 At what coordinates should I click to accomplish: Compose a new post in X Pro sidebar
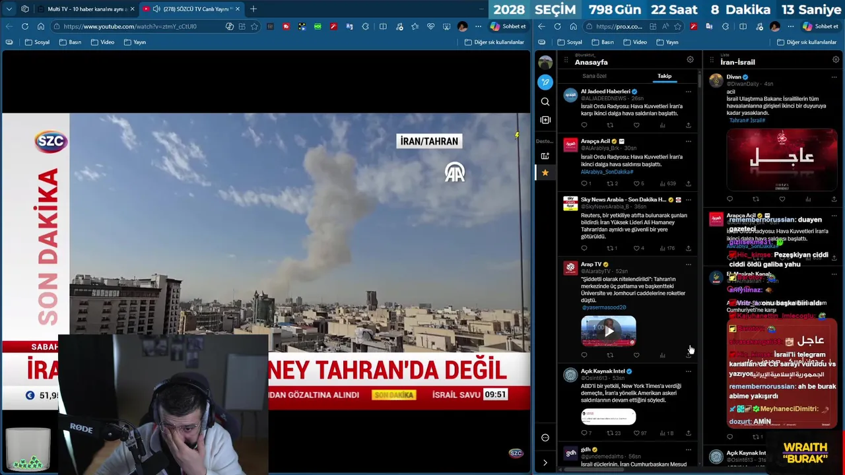point(545,82)
